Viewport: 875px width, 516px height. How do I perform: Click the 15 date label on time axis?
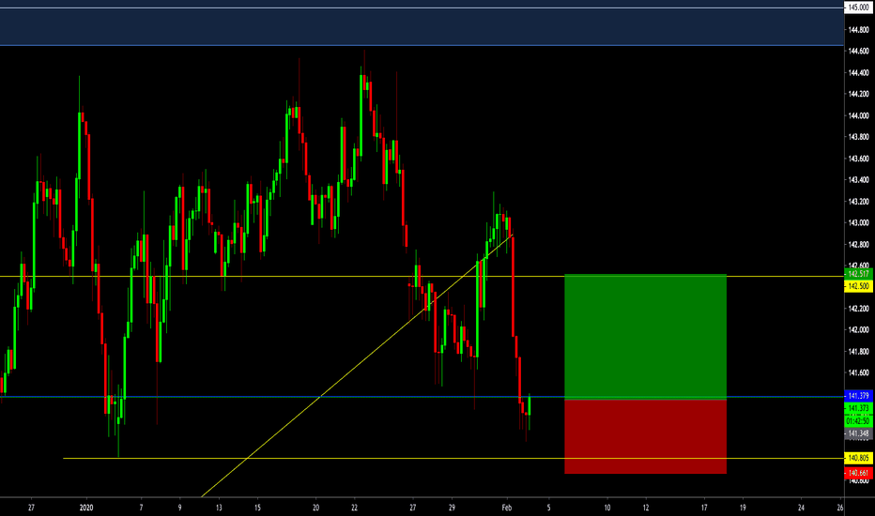(257, 508)
